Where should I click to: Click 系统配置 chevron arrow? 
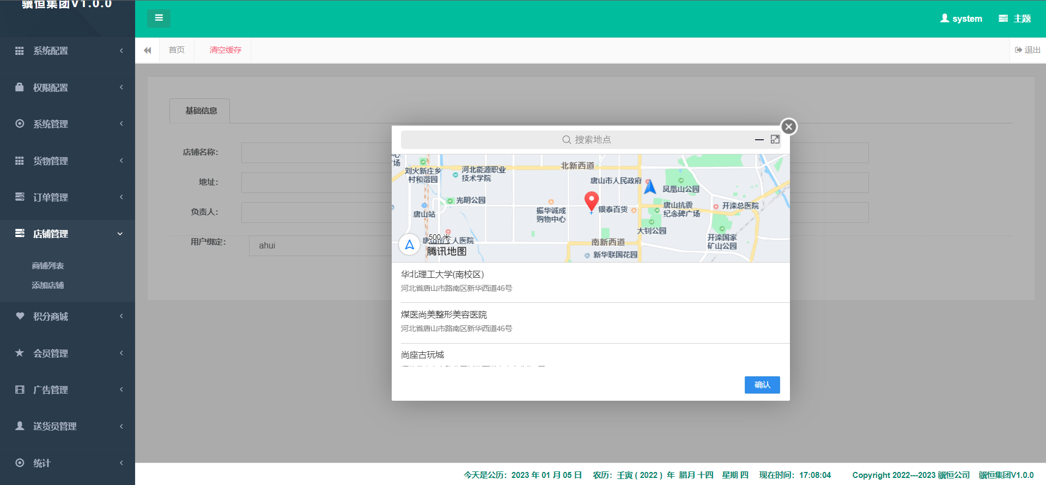coord(121,51)
